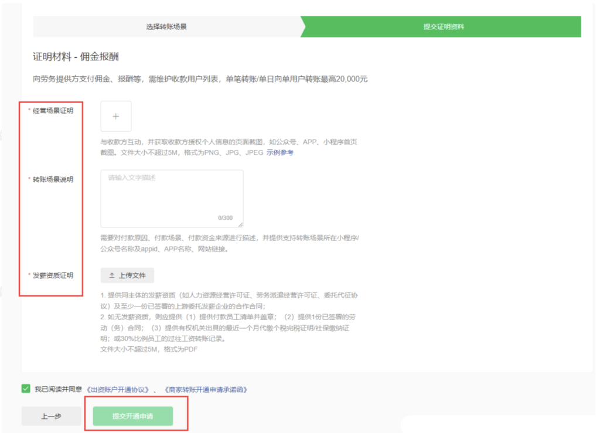Open the 《出资账户开通协议》 link
600x433 pixels.
(118, 389)
